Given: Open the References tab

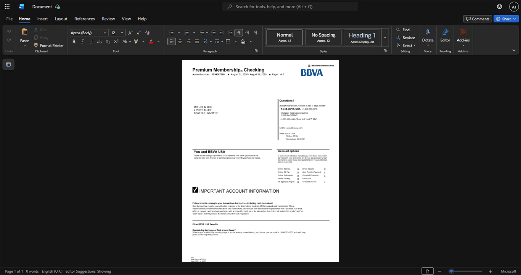Looking at the screenshot, I should pos(85,19).
